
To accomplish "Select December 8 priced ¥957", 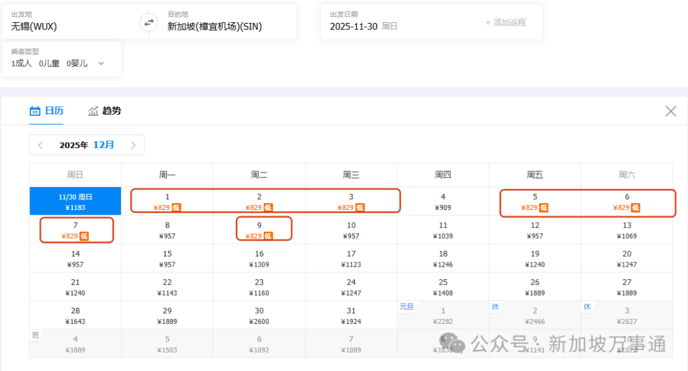I will click(167, 230).
